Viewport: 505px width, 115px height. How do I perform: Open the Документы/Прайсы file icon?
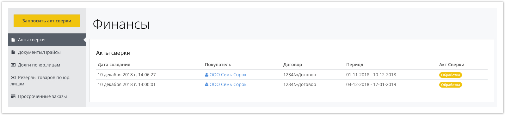coord(13,52)
